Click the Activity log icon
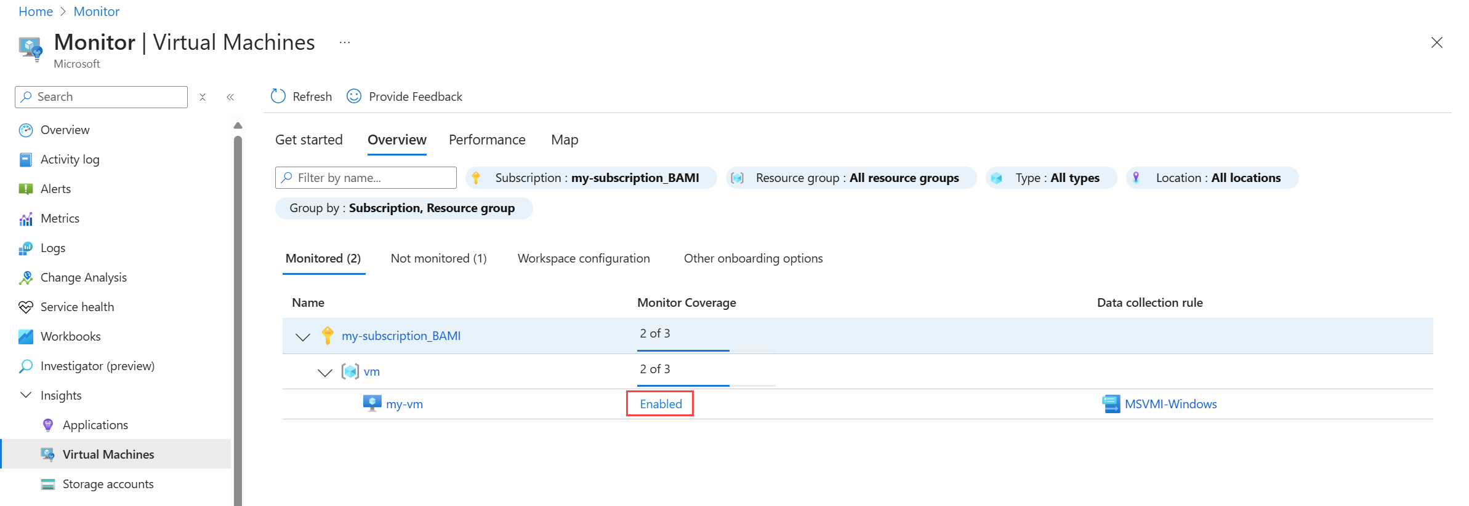This screenshot has width=1469, height=506. pyautogui.click(x=26, y=159)
